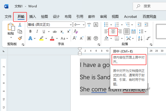
Task: Open the Paste options arrow below 粘贴
Action: (11, 37)
